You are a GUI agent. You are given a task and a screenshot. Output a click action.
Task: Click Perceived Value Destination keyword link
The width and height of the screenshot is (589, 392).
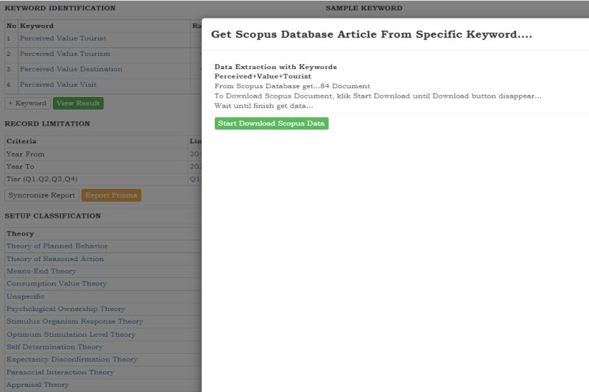[71, 69]
